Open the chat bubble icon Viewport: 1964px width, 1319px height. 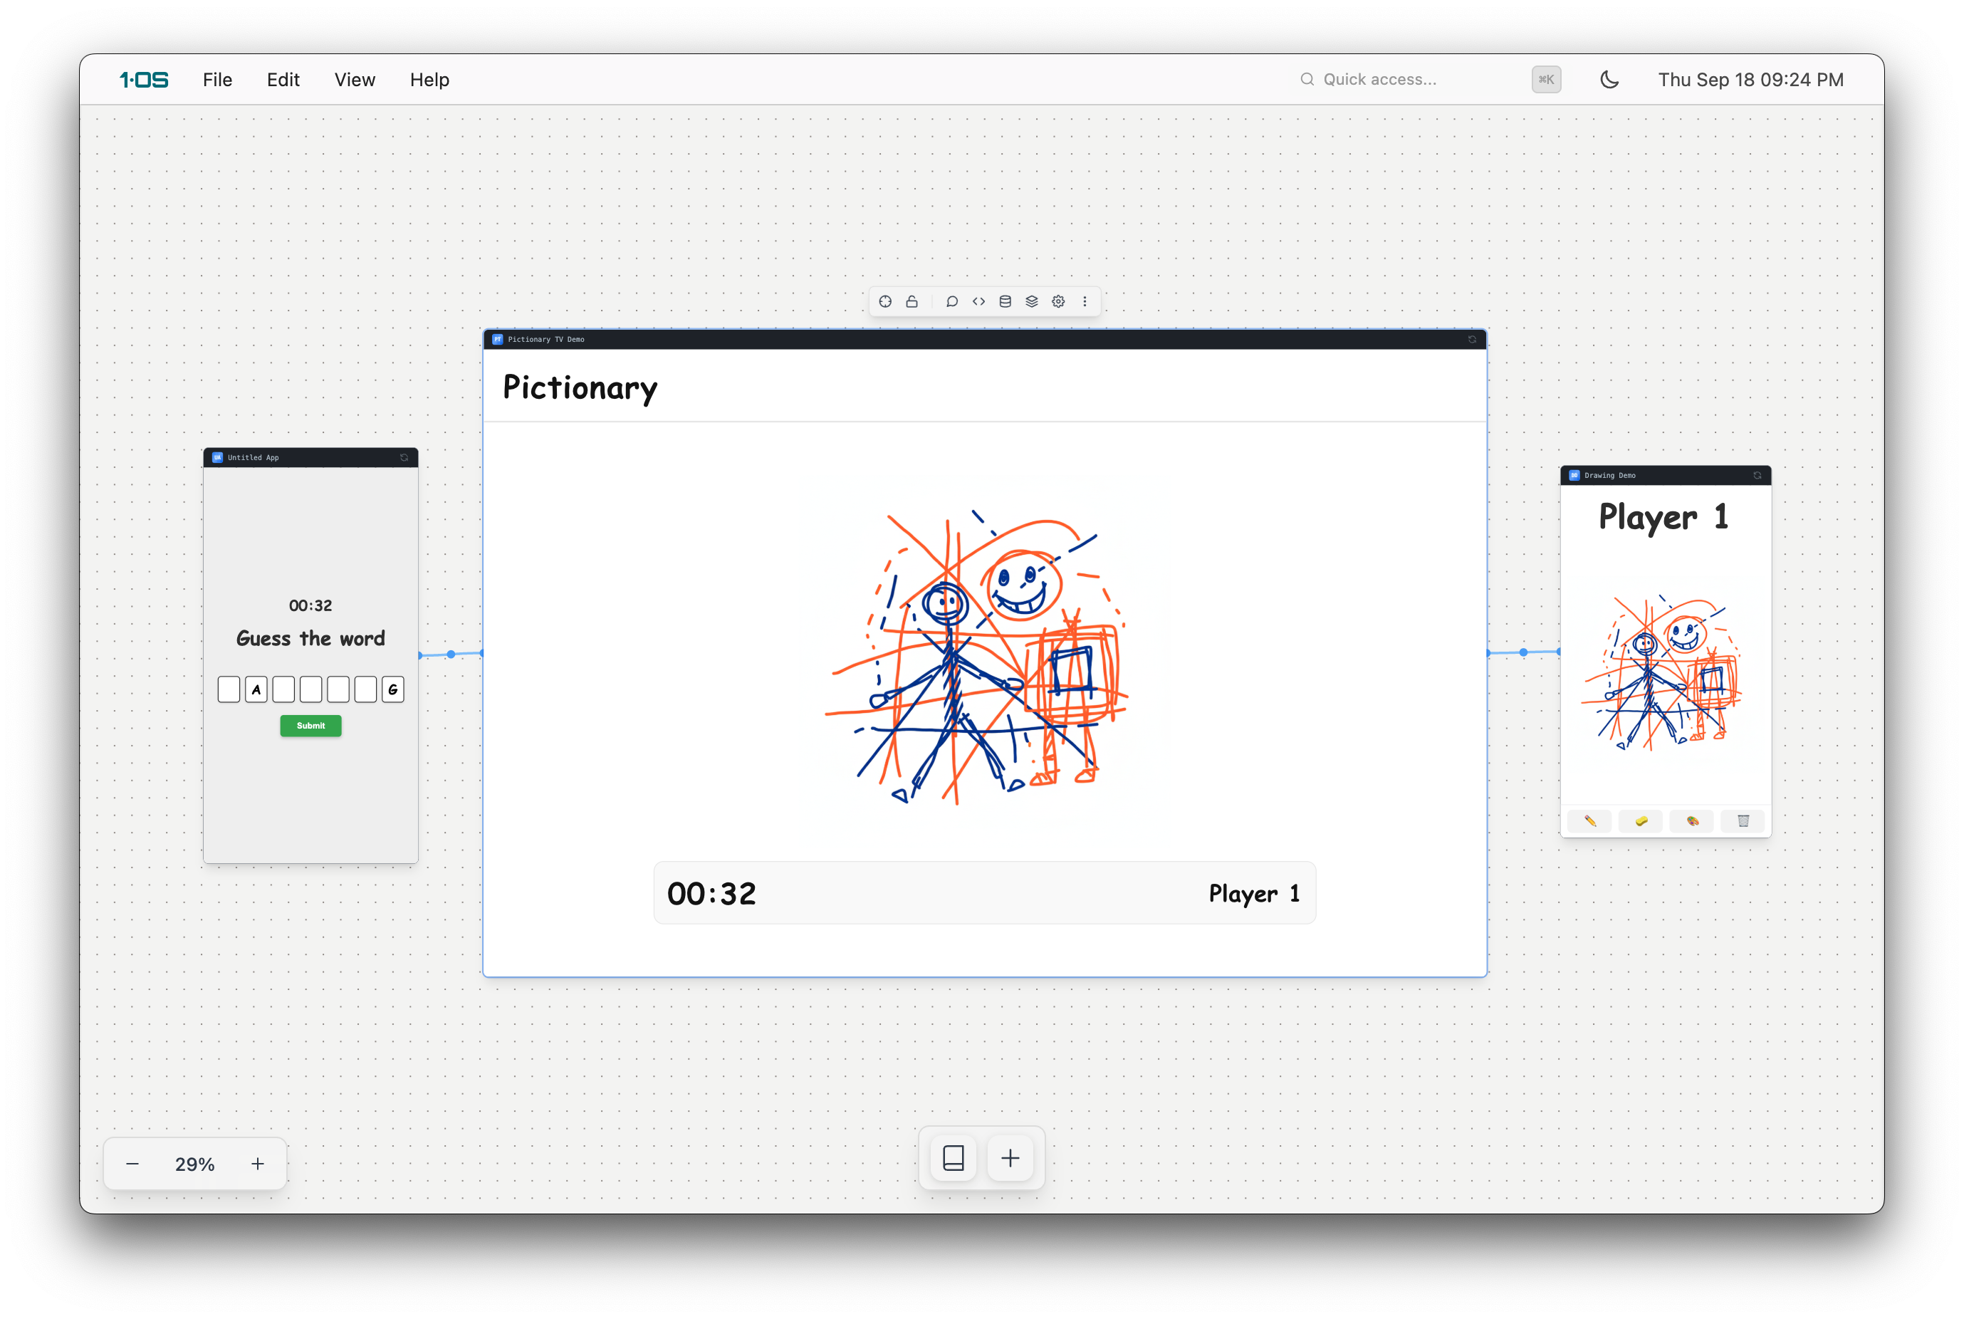tap(951, 301)
